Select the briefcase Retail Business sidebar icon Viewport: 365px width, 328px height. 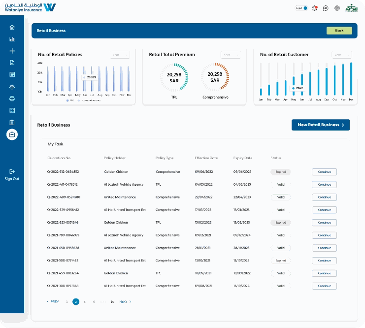click(12, 134)
